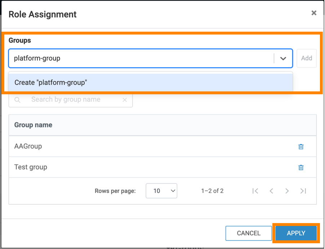This screenshot has height=249, width=325.
Task: Delete the AAGroup row with trash icon
Action: pos(301,146)
